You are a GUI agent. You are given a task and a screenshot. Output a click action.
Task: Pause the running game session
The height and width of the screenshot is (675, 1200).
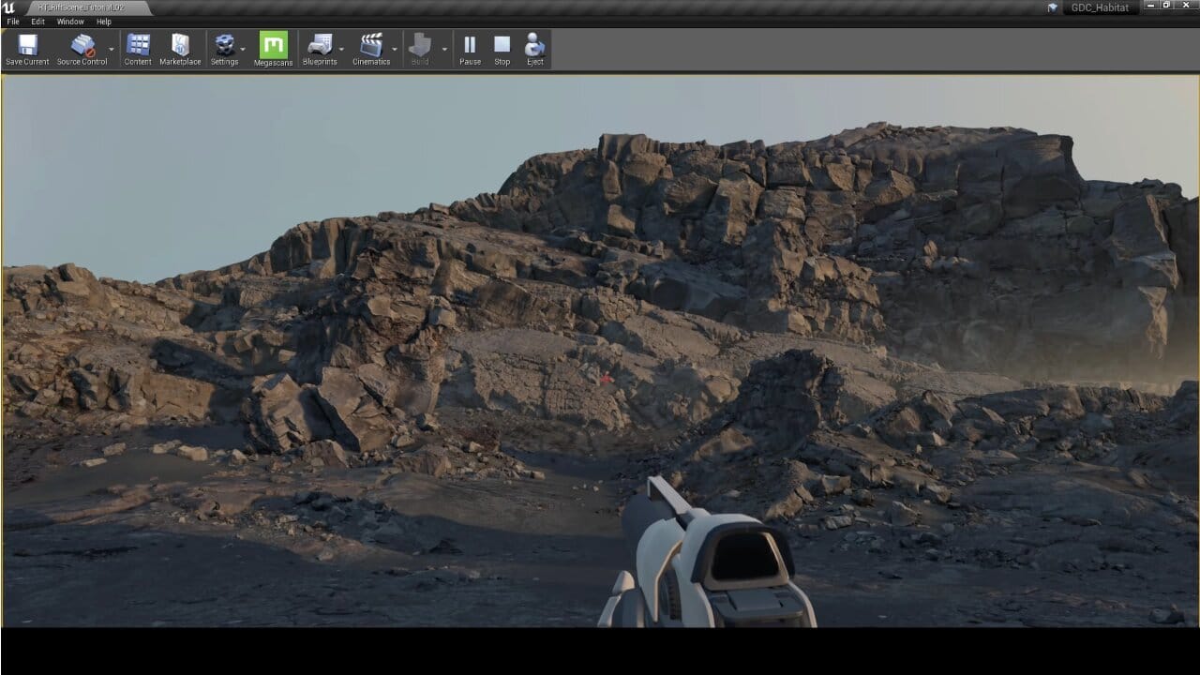click(x=469, y=45)
